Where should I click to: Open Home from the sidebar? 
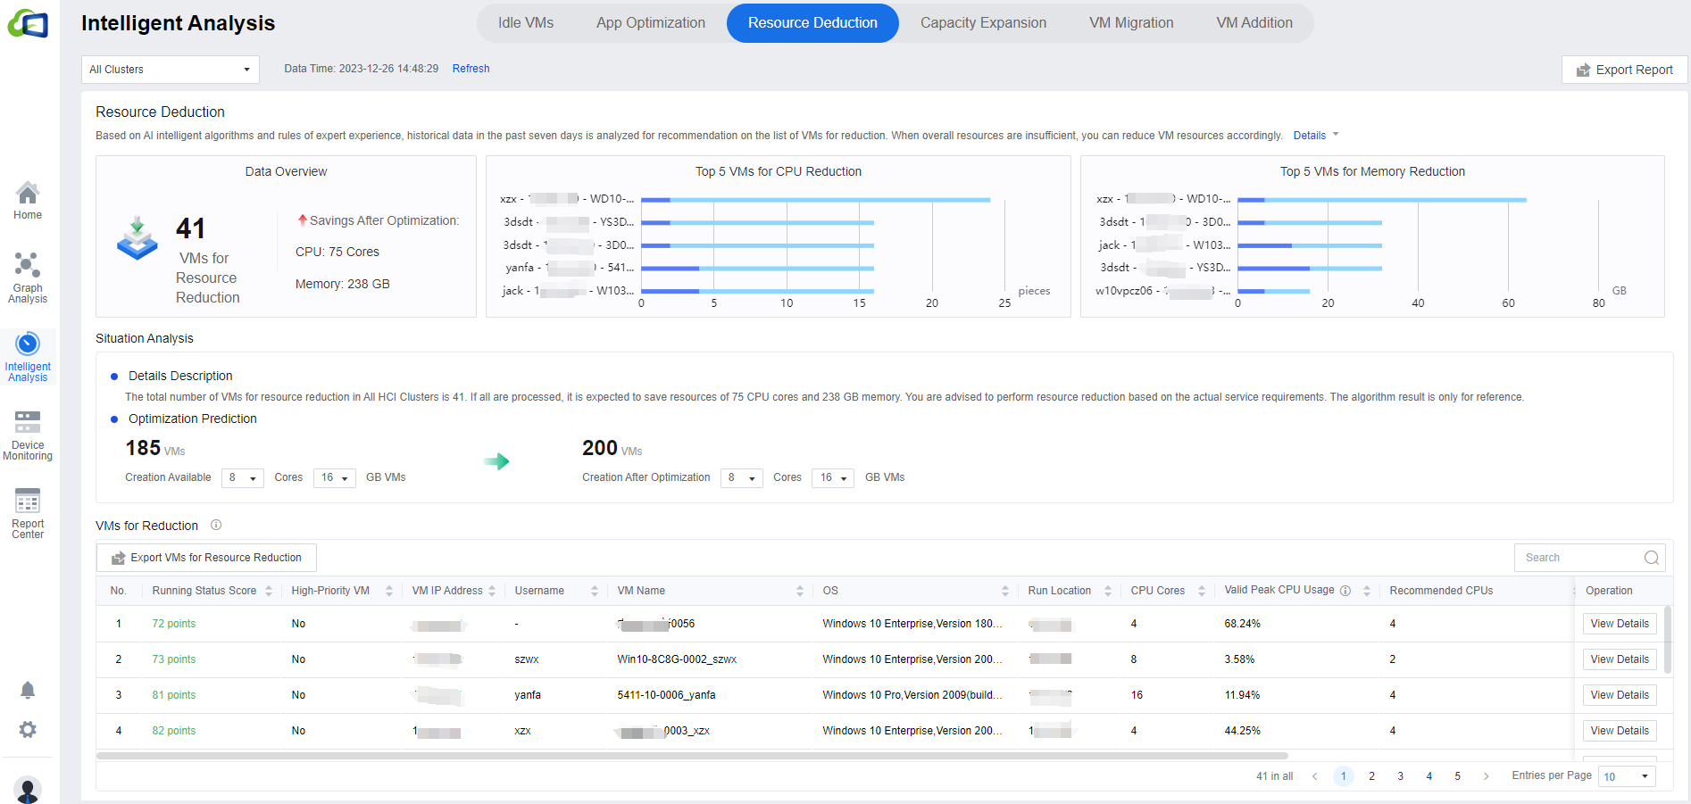[x=28, y=201]
